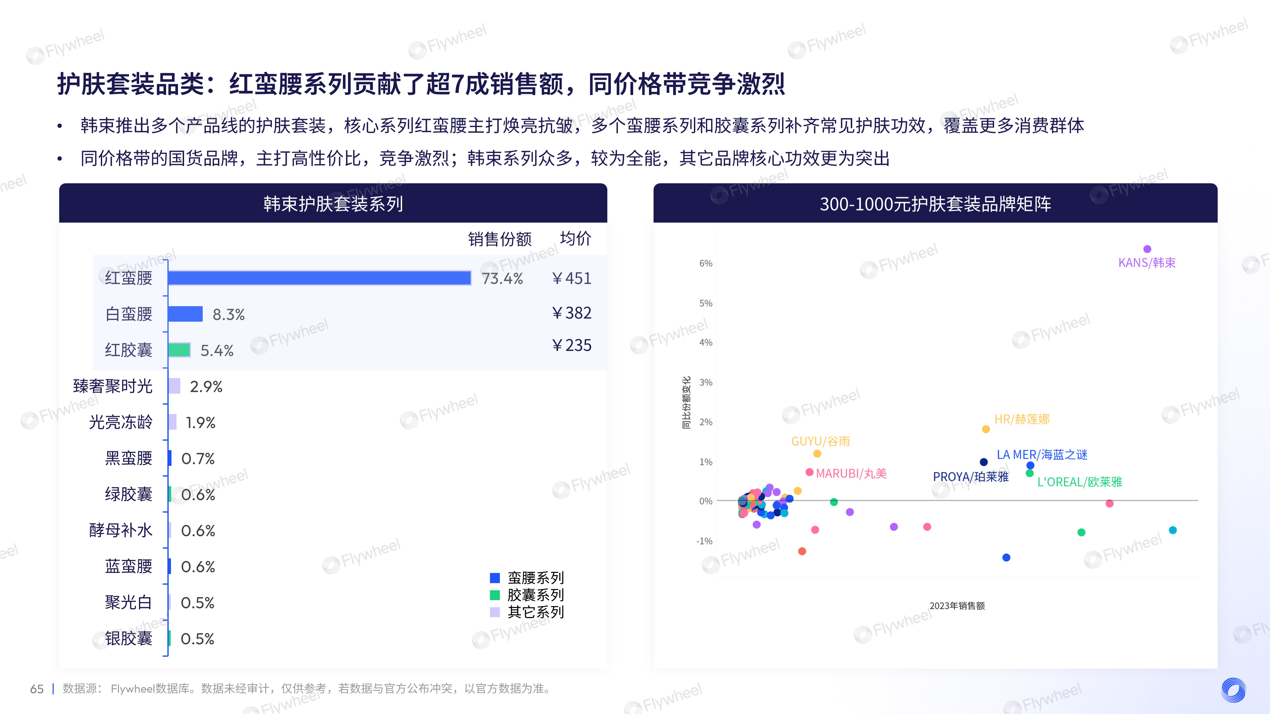This screenshot has height=714, width=1270.
Task: Click the 同比份额变化 y-axis title
Action: 686,403
